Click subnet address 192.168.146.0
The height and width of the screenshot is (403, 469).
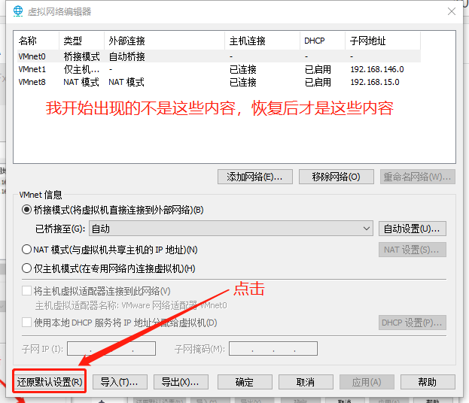coord(377,69)
